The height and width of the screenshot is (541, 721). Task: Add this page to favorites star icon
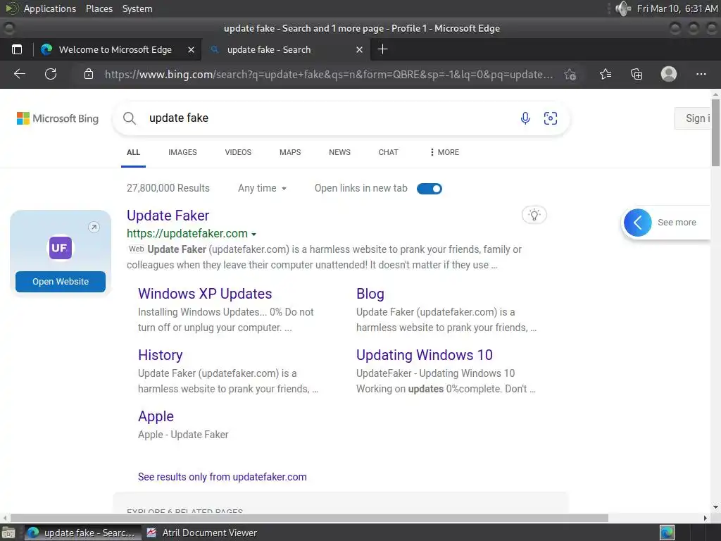coord(570,74)
